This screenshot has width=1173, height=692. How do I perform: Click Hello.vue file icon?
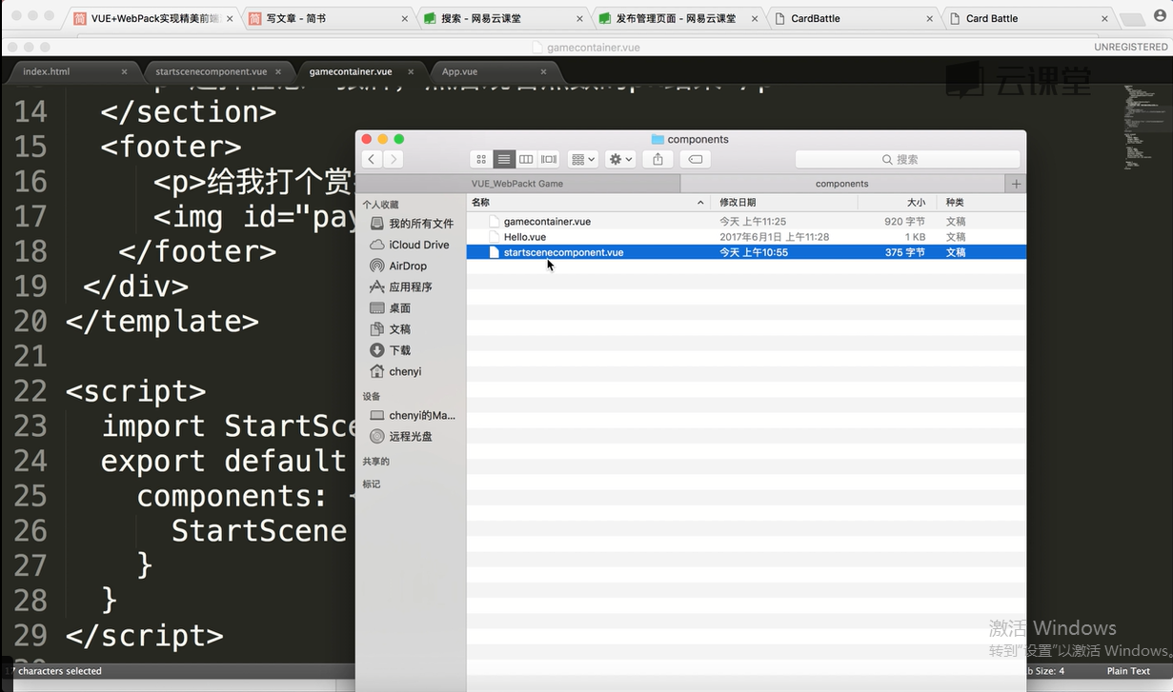494,236
